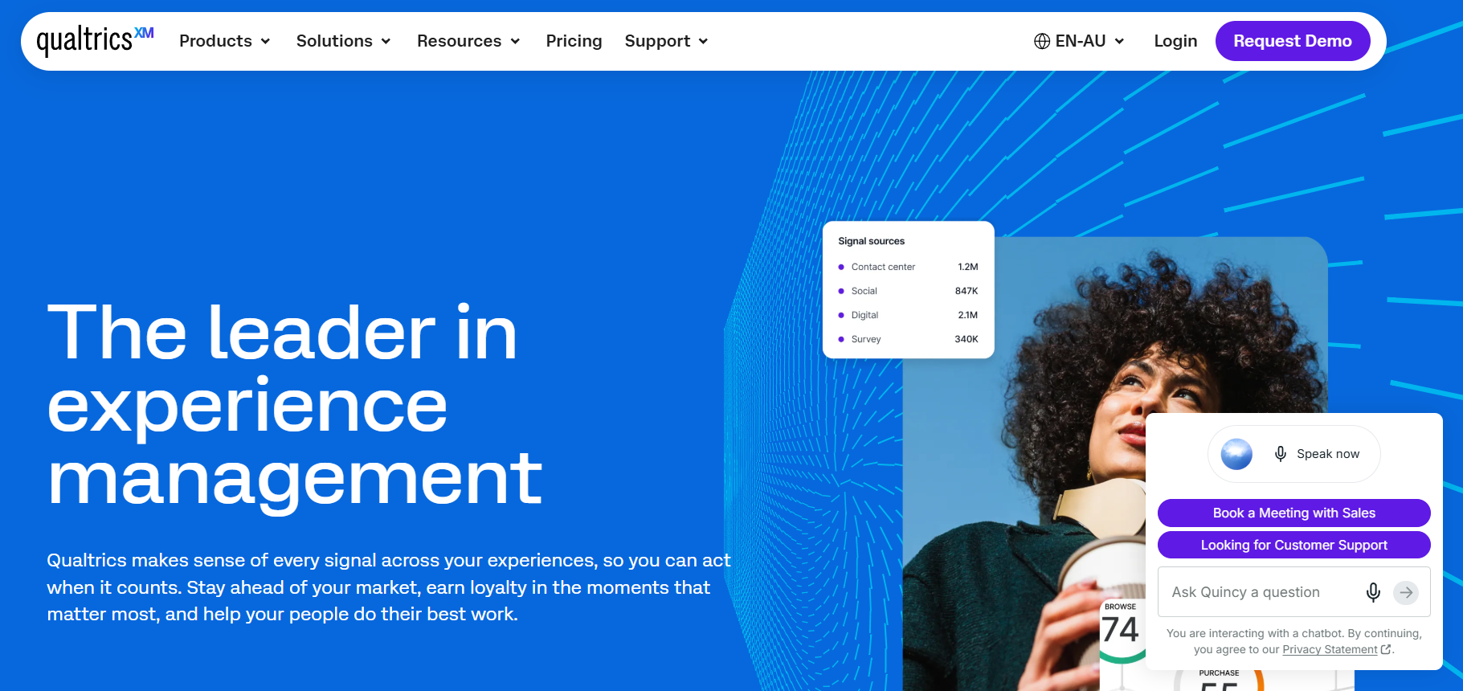The height and width of the screenshot is (691, 1463).
Task: Select the EN-AU region label
Action: (x=1081, y=41)
